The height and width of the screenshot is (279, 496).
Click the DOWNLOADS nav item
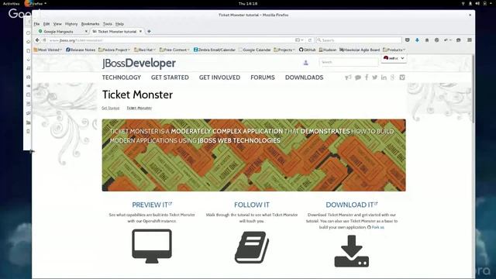click(x=304, y=77)
